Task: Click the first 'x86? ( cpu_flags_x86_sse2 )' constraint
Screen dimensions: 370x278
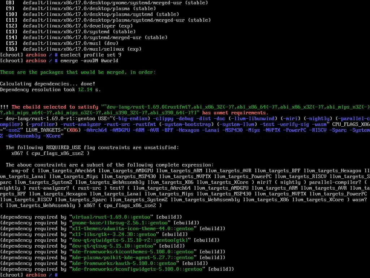Action: [x=51, y=153]
